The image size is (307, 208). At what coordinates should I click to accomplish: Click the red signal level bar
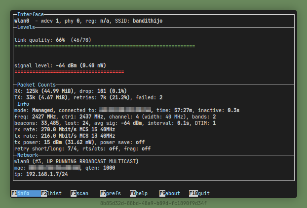69,72
